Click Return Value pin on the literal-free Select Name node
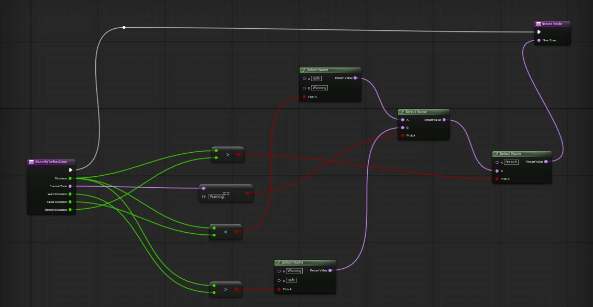The width and height of the screenshot is (593, 307). click(444, 120)
